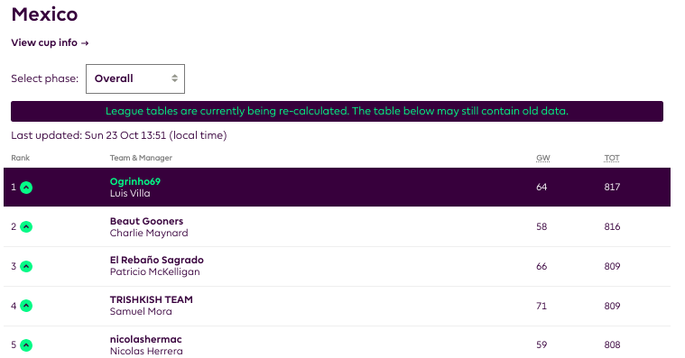This screenshot has width=685, height=358.
Task: Click manager name Luis Villa
Action: click(x=130, y=193)
